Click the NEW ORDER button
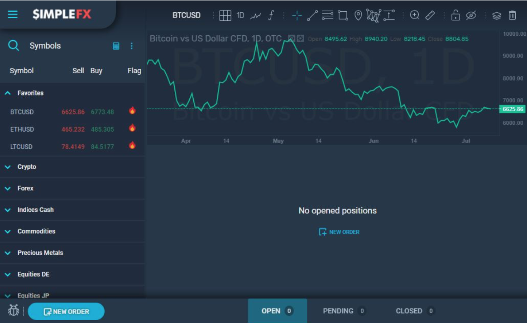This screenshot has height=323, width=527. point(66,311)
